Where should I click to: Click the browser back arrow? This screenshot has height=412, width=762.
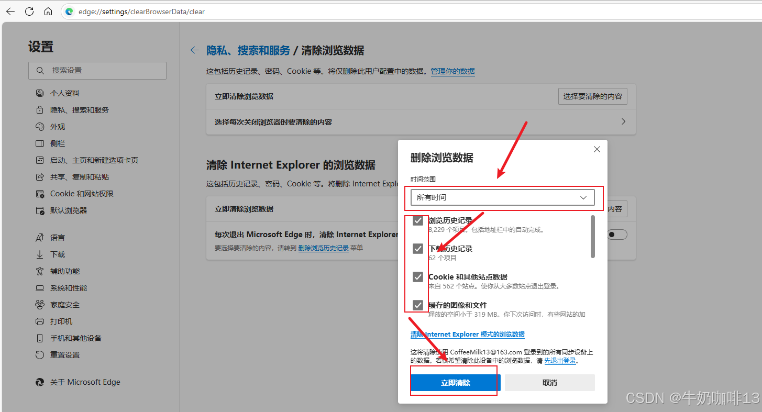(x=10, y=12)
